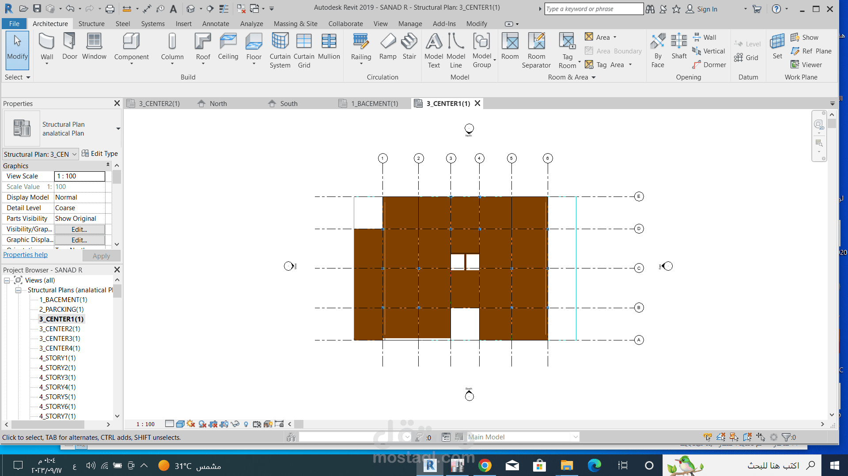848x476 pixels.
Task: Open the Main Model design options dropdown
Action: click(523, 437)
